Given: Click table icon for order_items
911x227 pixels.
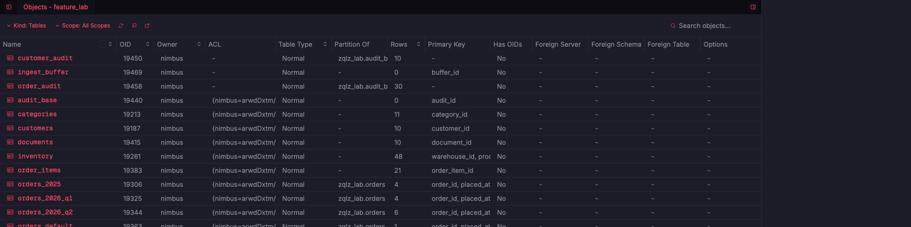Looking at the screenshot, I should [10, 170].
